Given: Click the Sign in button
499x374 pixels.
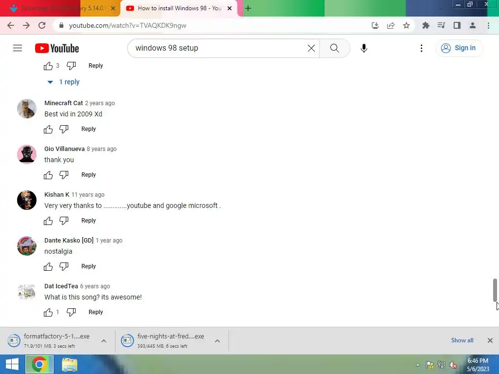Looking at the screenshot, I should [x=459, y=48].
